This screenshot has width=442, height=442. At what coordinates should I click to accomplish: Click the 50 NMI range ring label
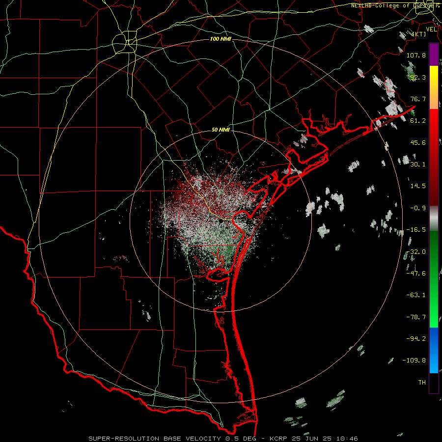(x=221, y=130)
